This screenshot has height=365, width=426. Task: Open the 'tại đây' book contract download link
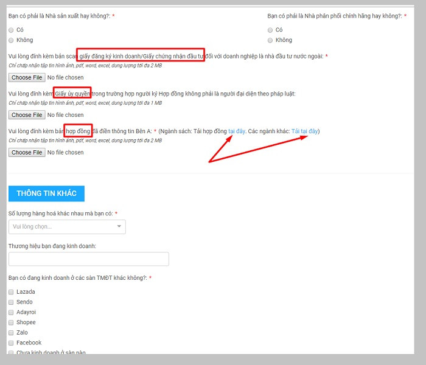pos(237,131)
